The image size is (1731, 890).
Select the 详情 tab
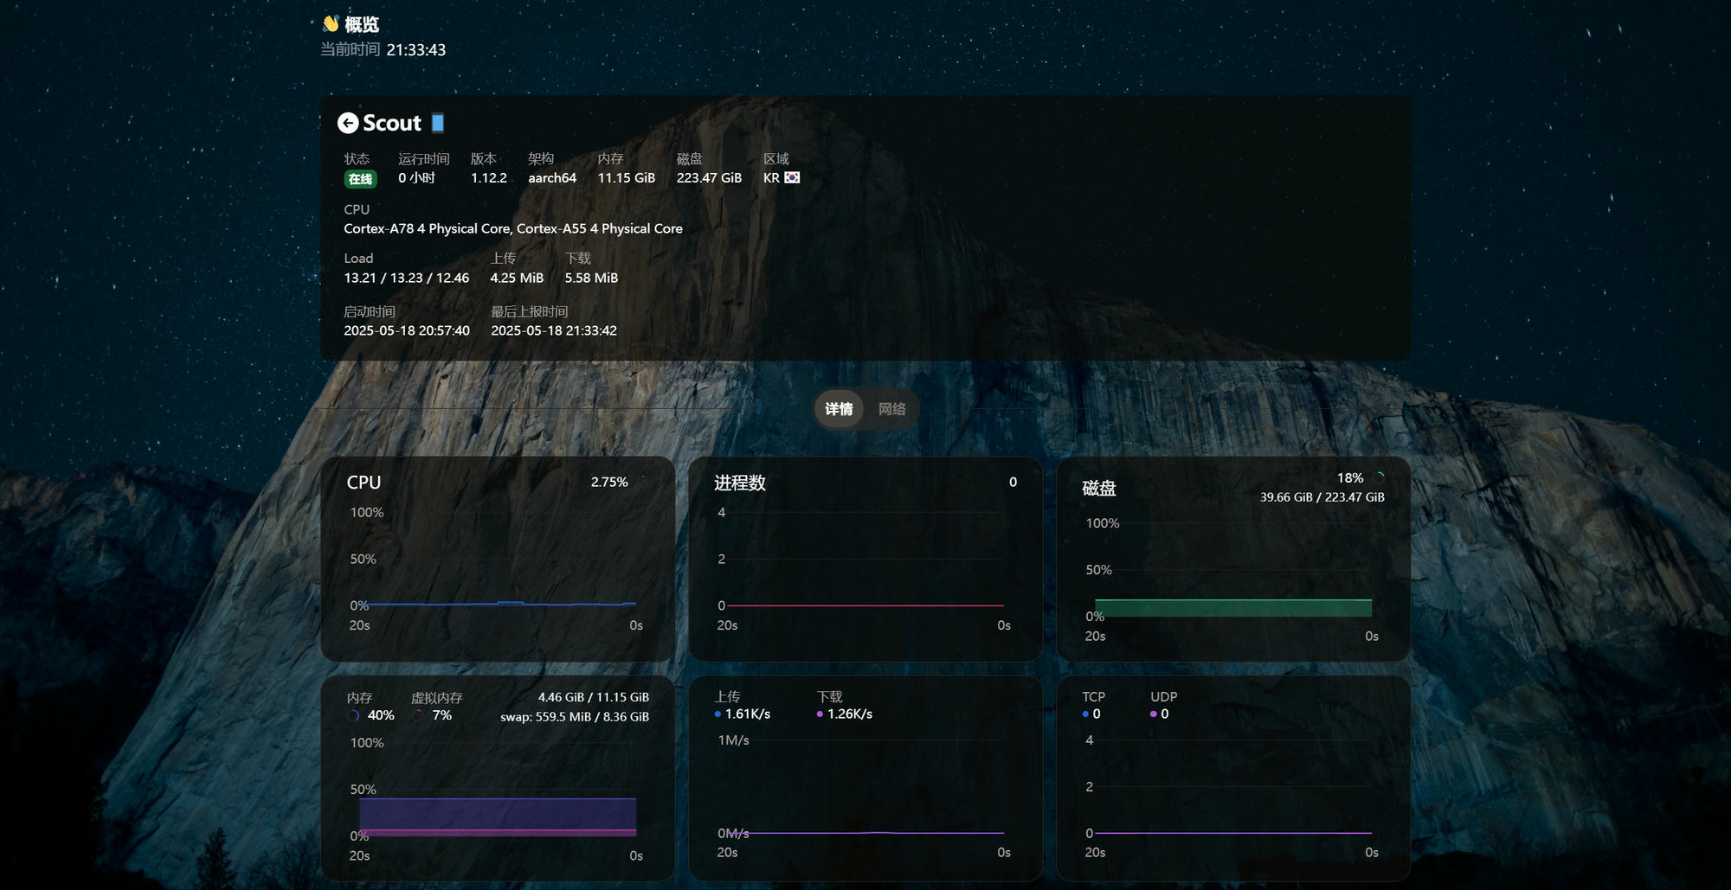click(838, 409)
